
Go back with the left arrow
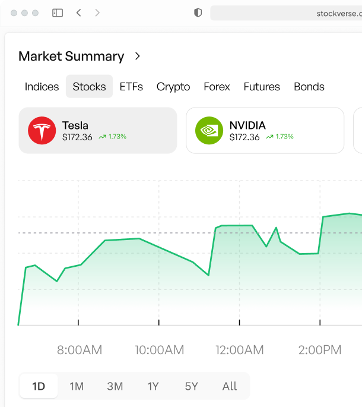79,12
